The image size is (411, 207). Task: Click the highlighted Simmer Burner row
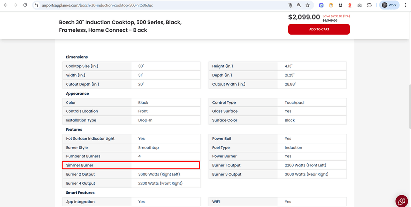[131, 165]
